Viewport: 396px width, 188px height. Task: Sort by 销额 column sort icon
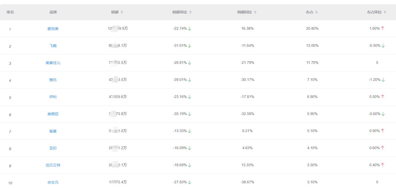coord(122,12)
